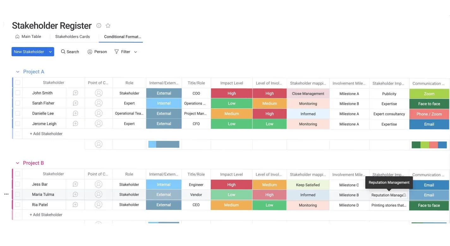Tick the checkbox for Sarah Fisher row

(18, 103)
